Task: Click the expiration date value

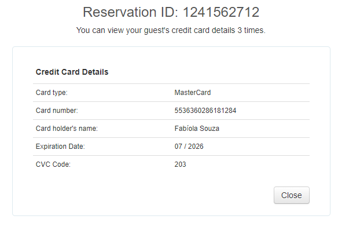Action: 189,147
